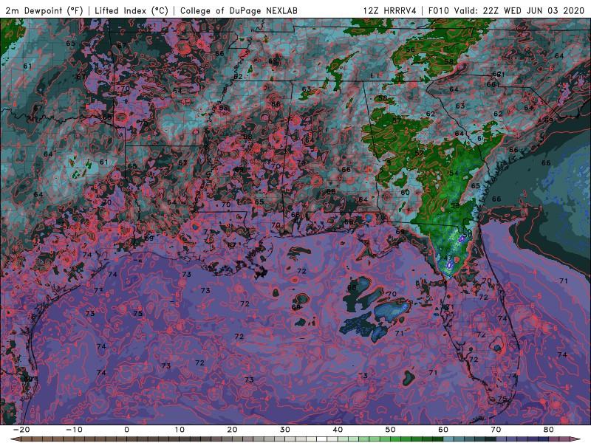Select the "College of DuPage NEXLAB" header text
Screen dimensions: 591x443
[x=239, y=10]
